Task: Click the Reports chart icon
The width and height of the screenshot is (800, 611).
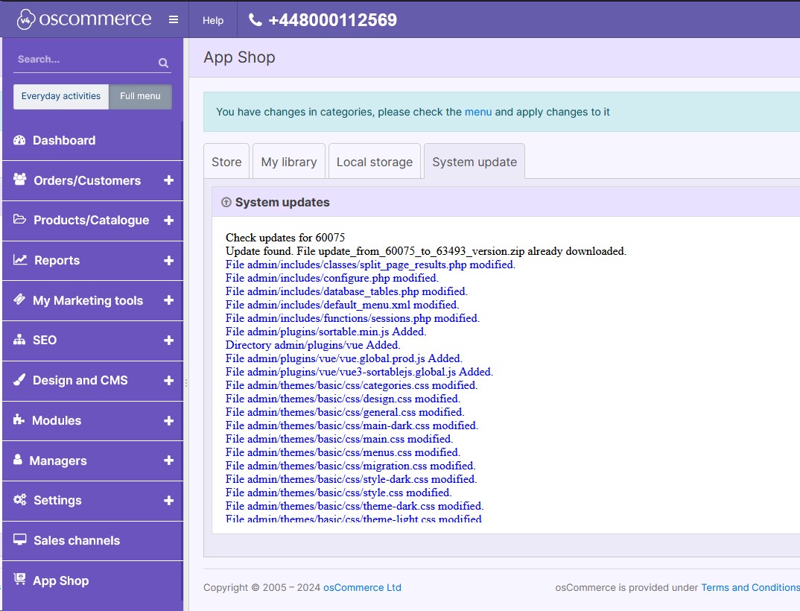Action: (20, 260)
